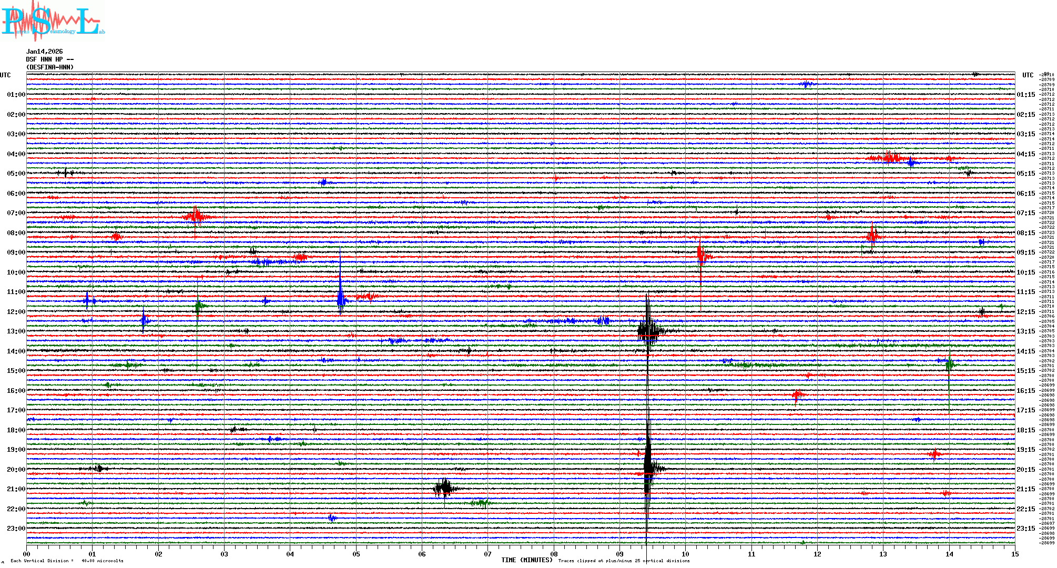Click the Each Vertical Division scale note

[67, 561]
